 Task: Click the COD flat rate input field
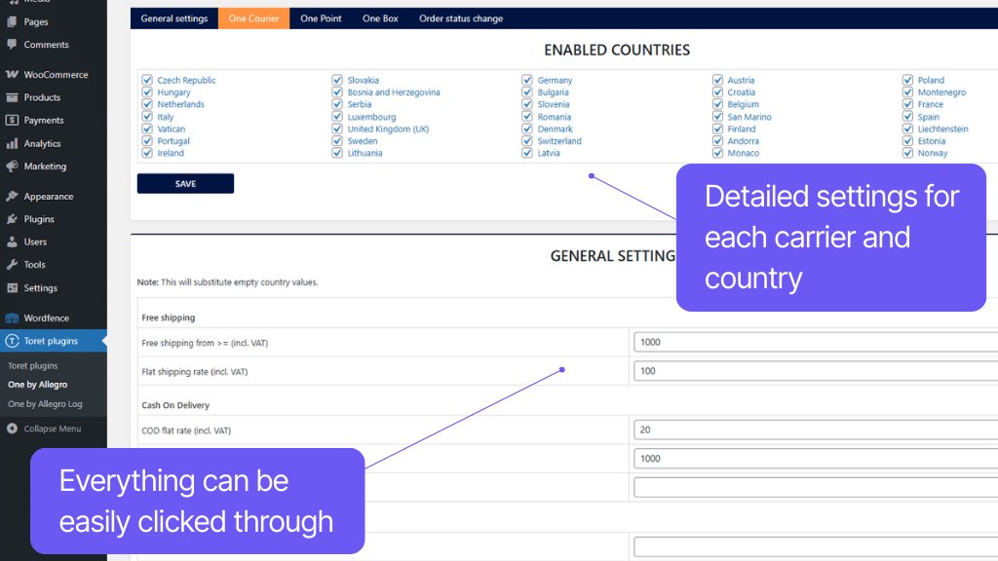point(816,430)
